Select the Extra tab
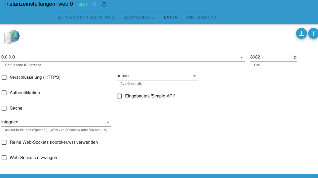Image resolution: width=318 pixels, height=178 pixels. click(x=170, y=17)
